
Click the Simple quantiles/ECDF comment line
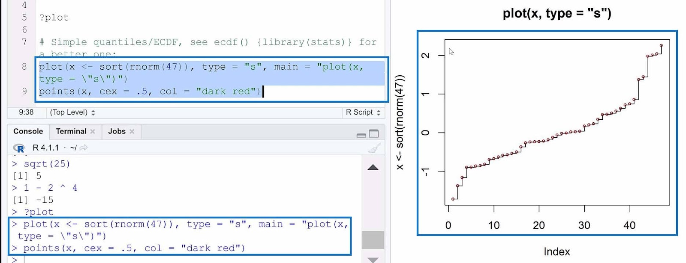pyautogui.click(x=208, y=48)
